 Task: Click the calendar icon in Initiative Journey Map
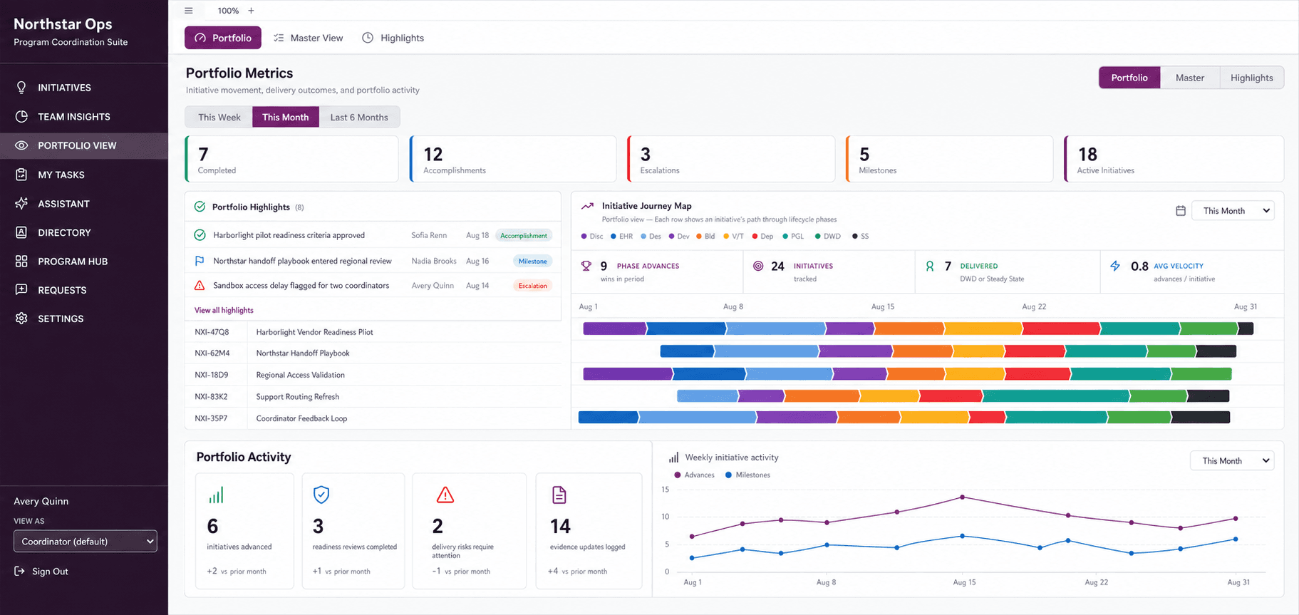point(1181,211)
